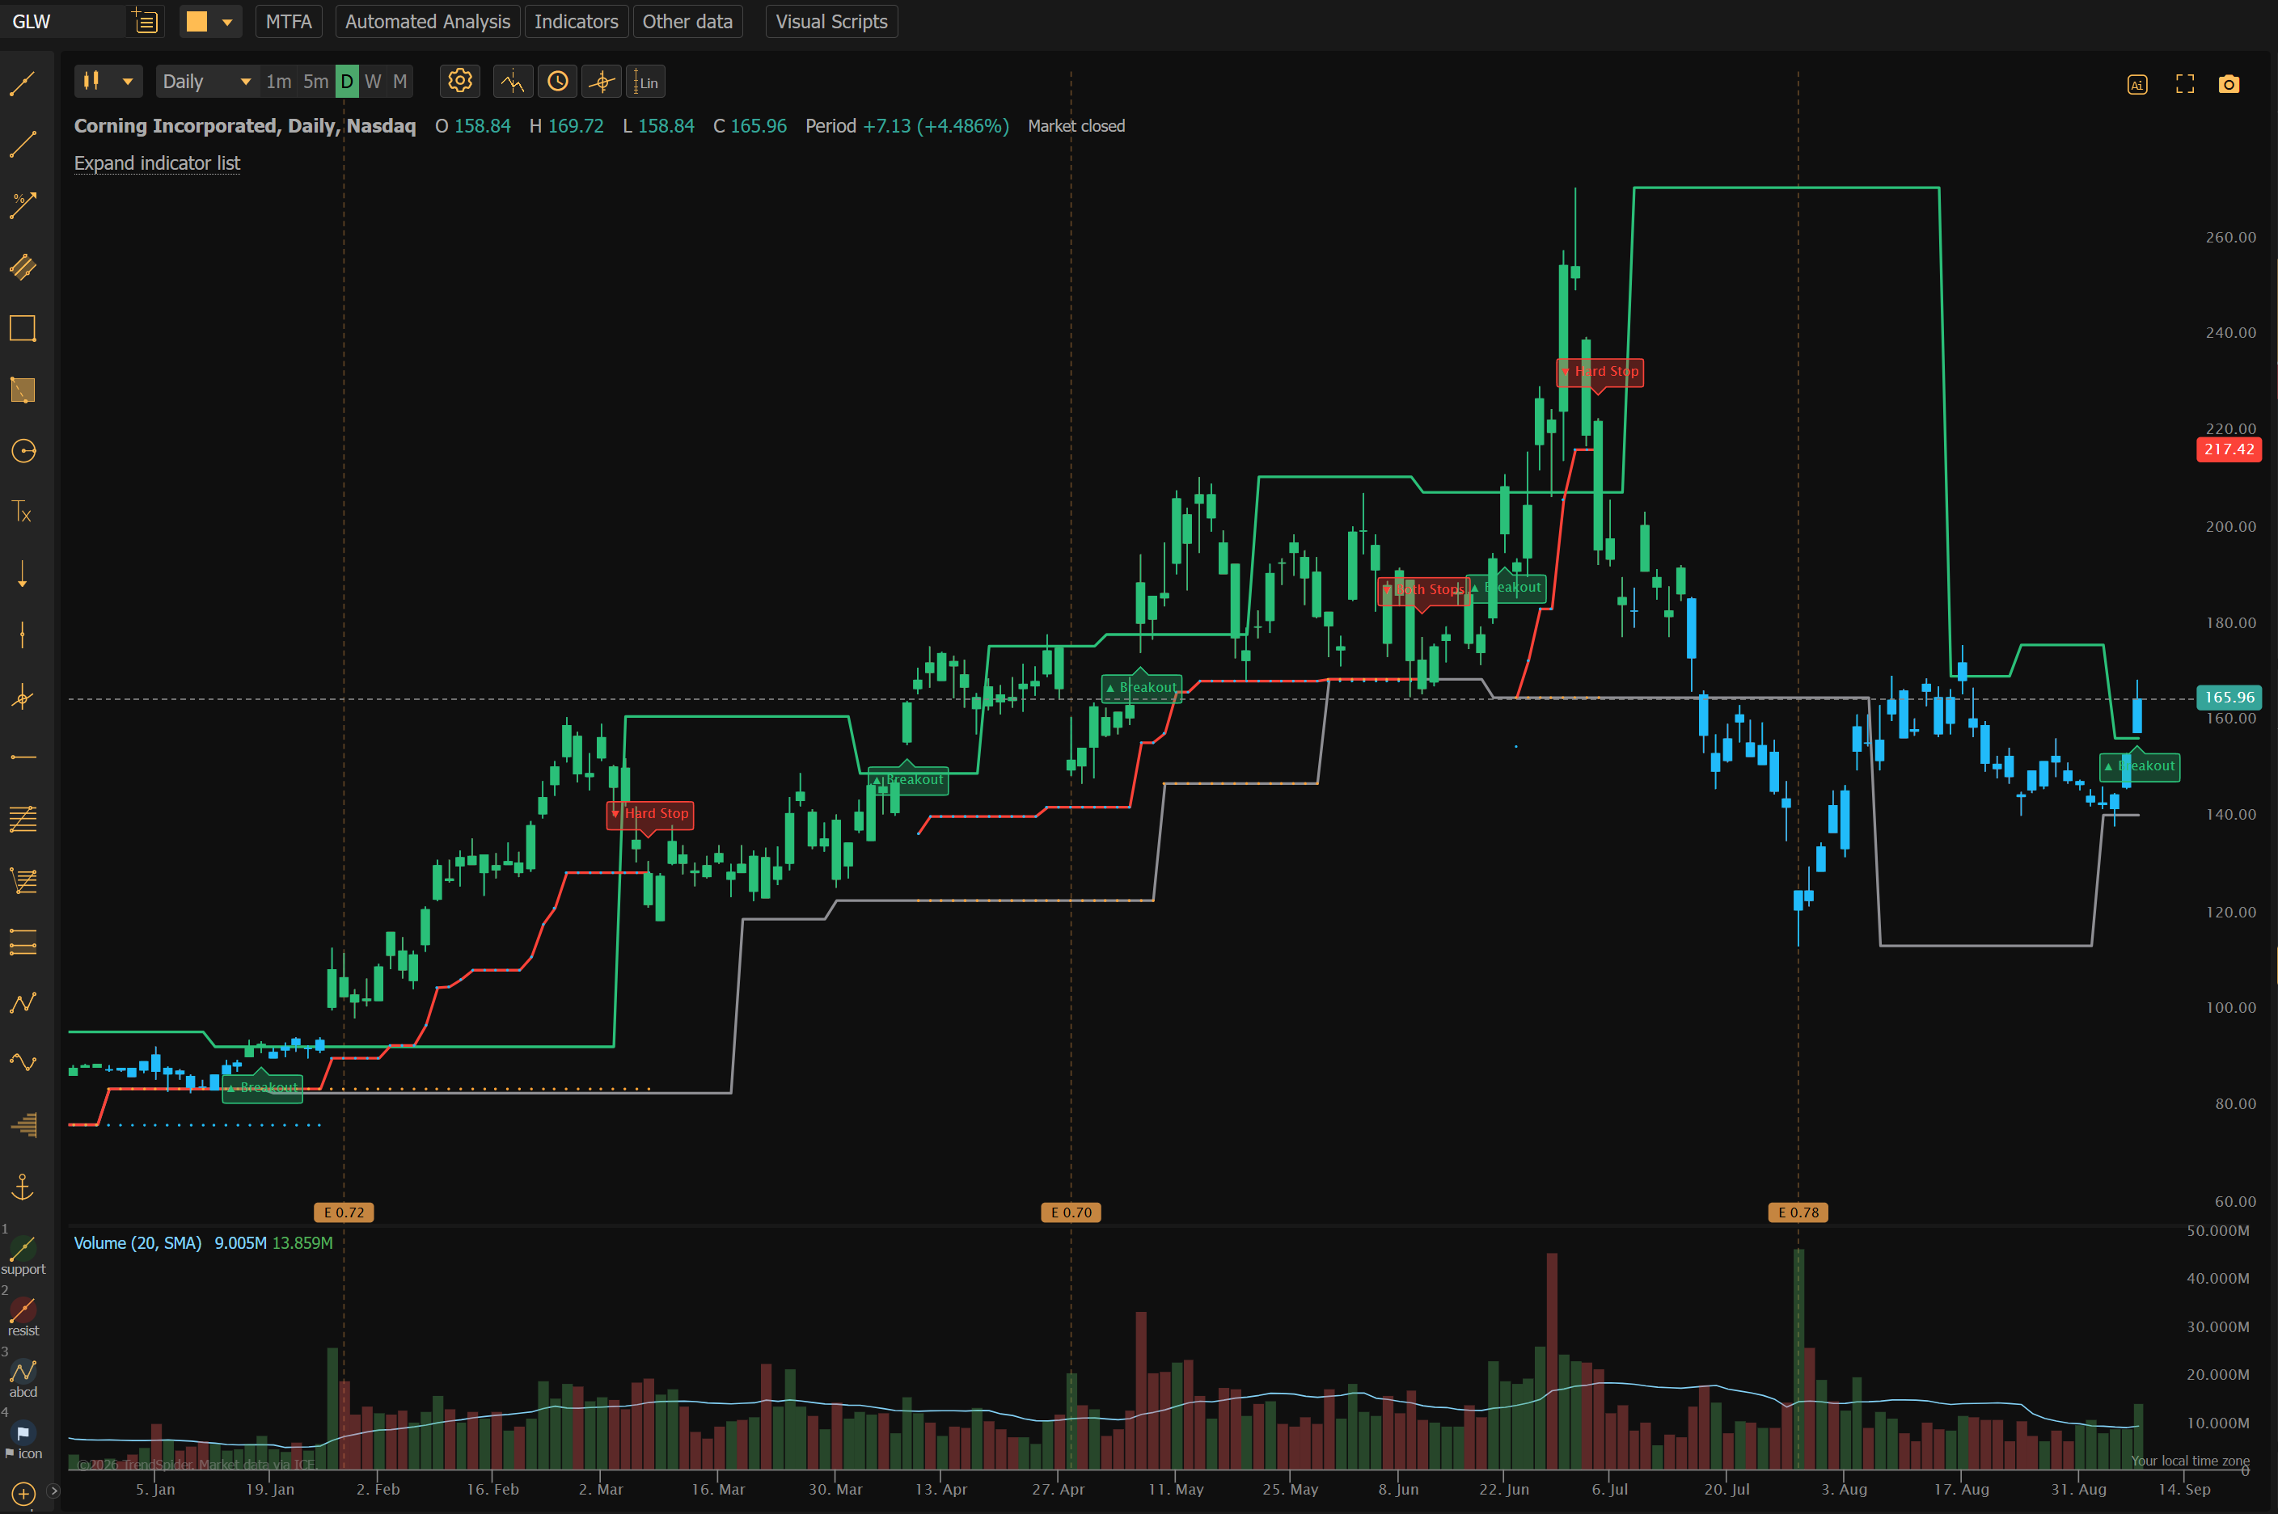
Task: Choose the support line quick tool
Action: click(22, 1256)
